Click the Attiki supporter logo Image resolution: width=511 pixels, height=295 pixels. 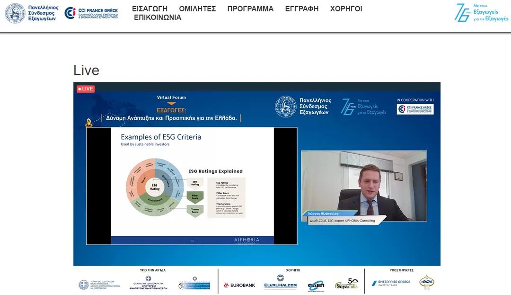[427, 282]
